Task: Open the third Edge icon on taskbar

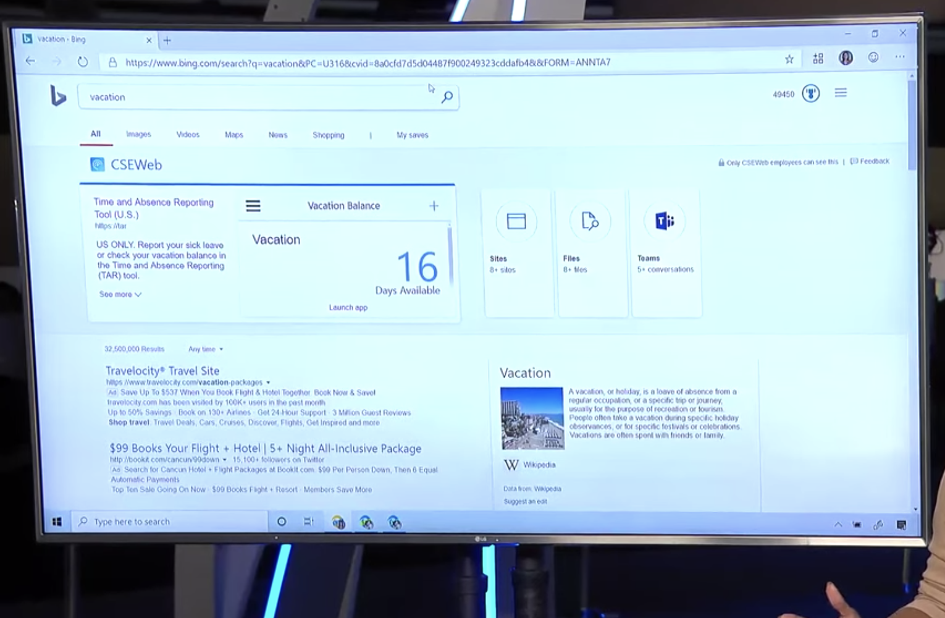Action: tap(395, 523)
